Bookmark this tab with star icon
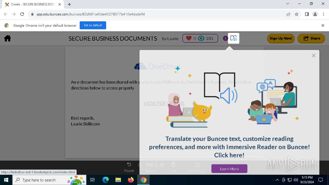Image resolution: width=329 pixels, height=185 pixels. coord(297,14)
